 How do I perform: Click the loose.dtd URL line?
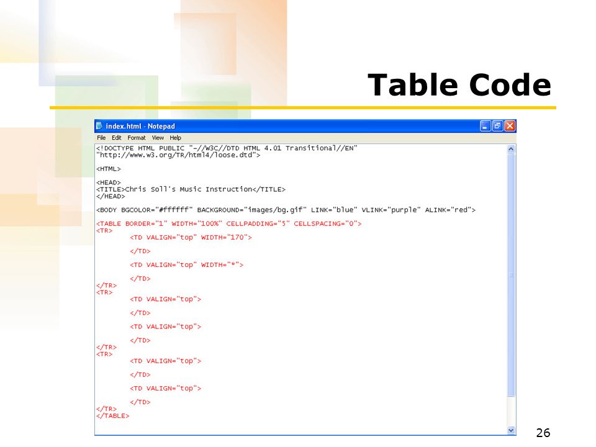(178, 155)
